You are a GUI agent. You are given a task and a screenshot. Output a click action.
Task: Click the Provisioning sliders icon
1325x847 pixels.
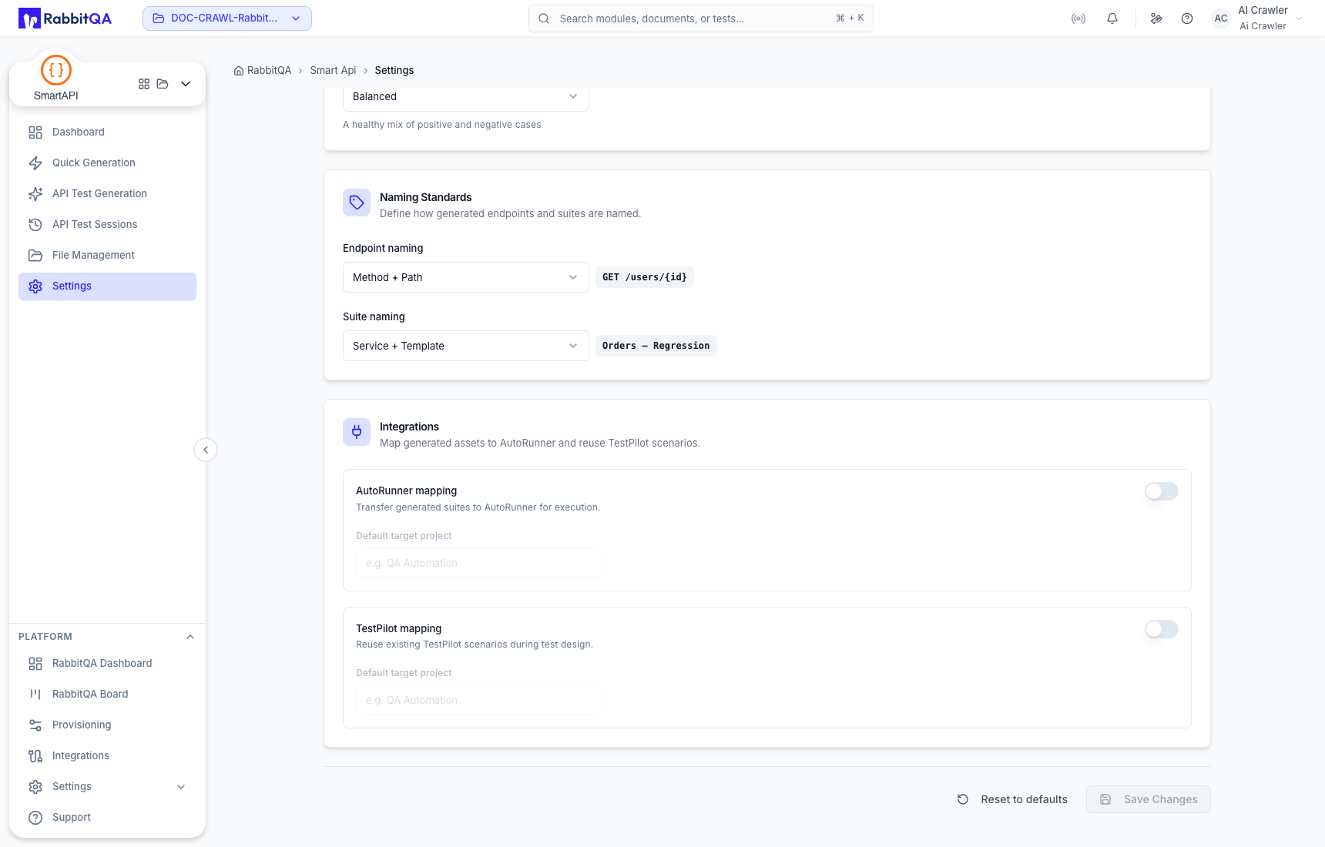tap(35, 725)
